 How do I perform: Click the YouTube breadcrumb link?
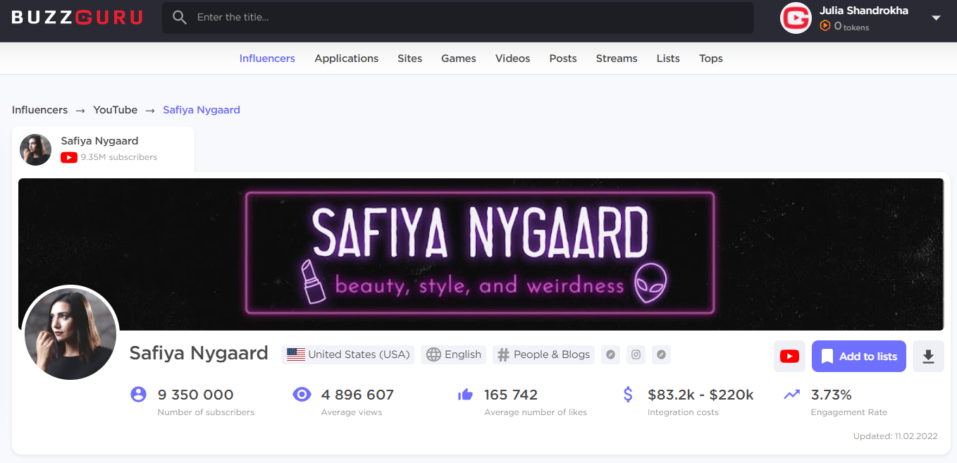[x=116, y=110]
